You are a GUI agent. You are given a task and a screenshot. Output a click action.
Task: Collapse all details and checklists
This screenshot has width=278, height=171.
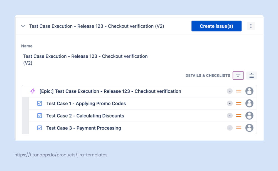pos(238,75)
